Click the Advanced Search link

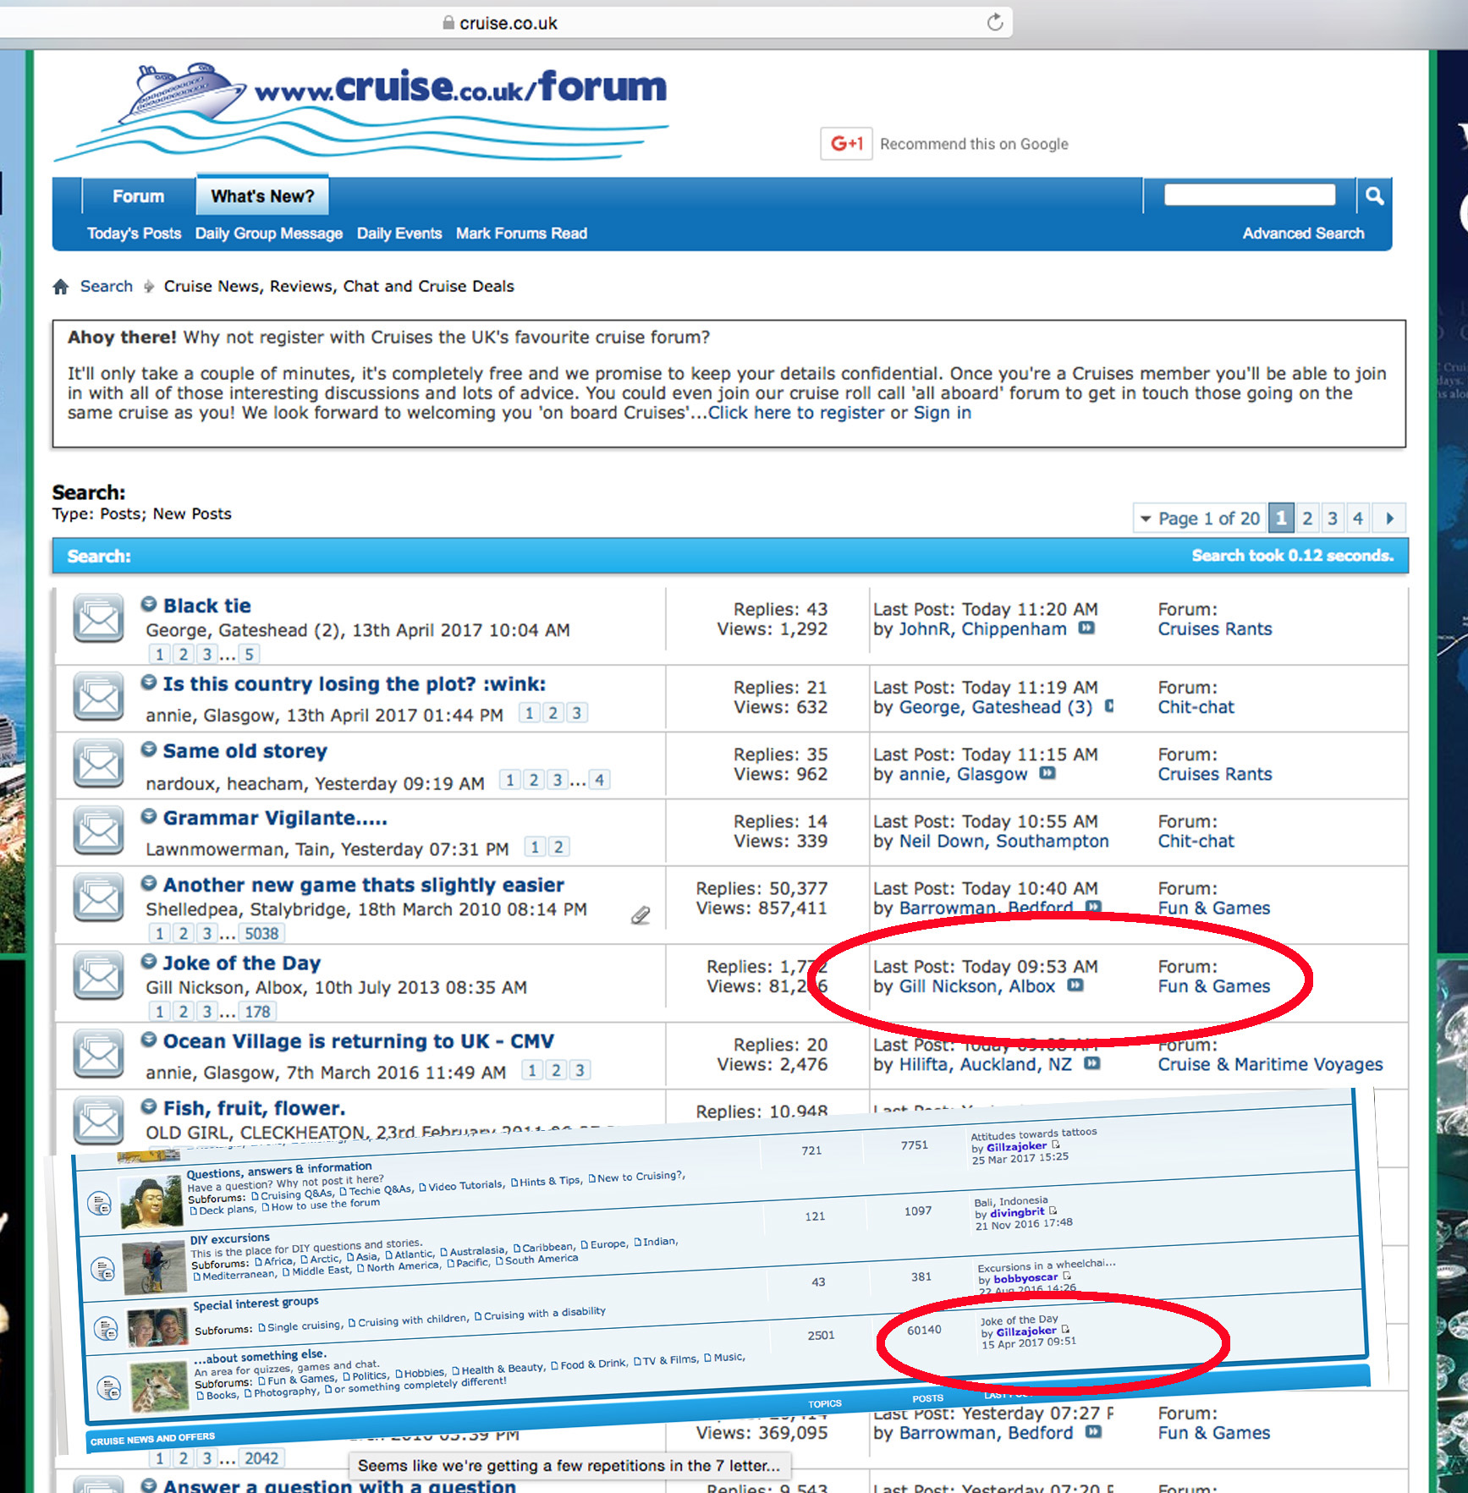tap(1303, 233)
